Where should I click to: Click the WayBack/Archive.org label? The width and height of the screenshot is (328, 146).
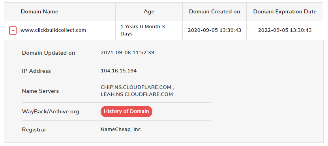[51, 112]
